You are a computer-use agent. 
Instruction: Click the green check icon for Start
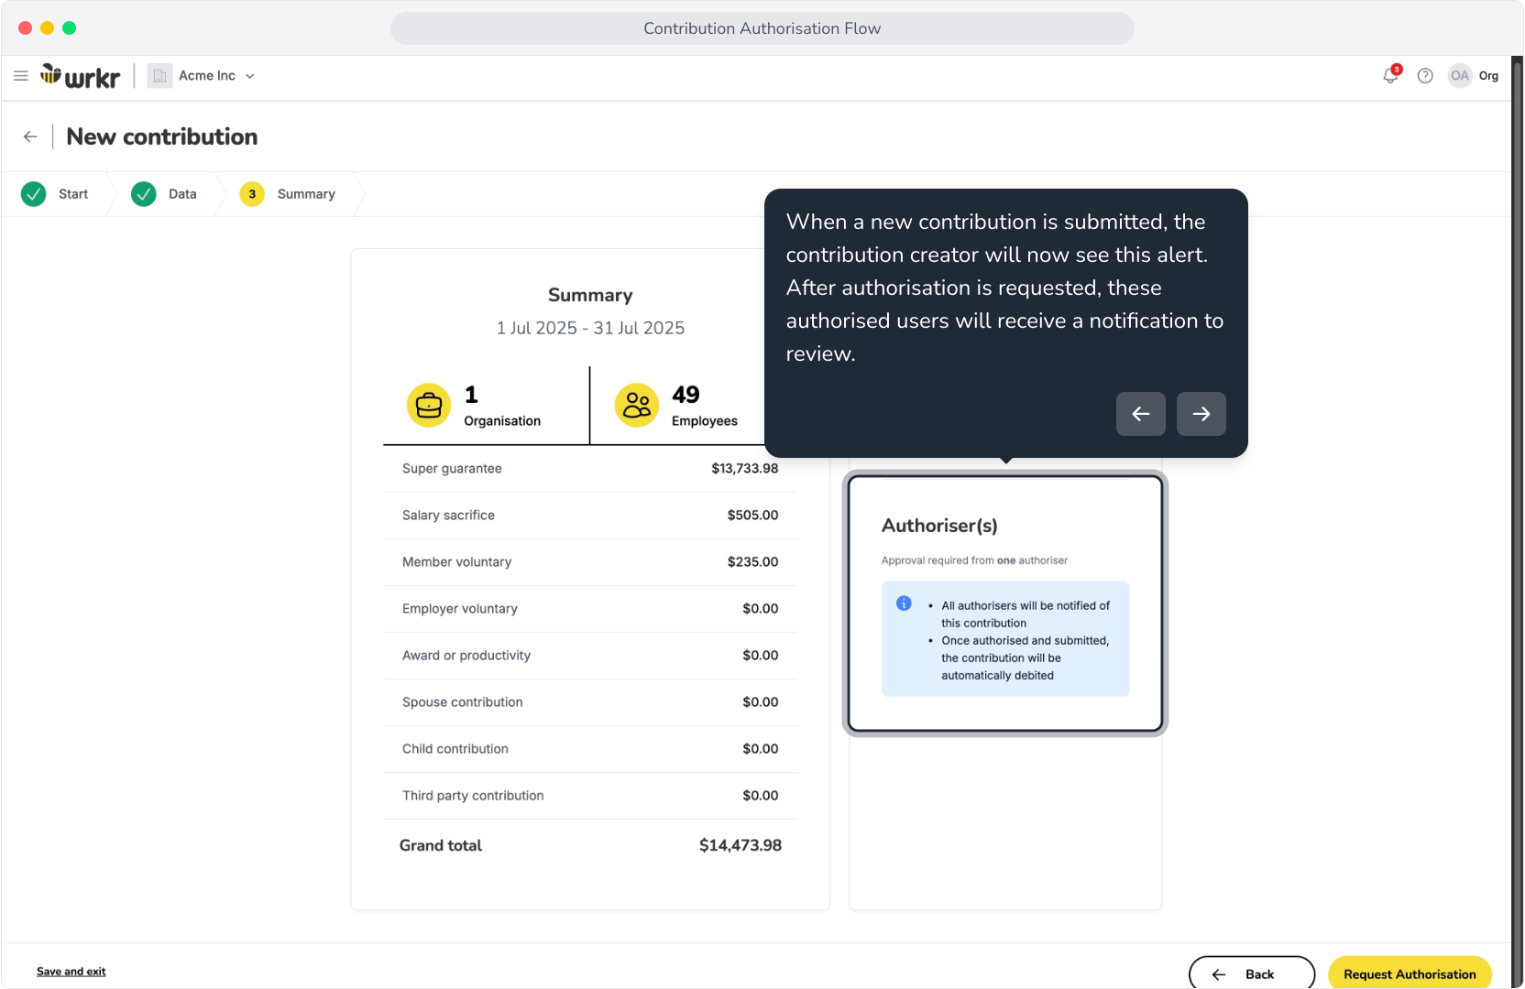click(x=34, y=194)
